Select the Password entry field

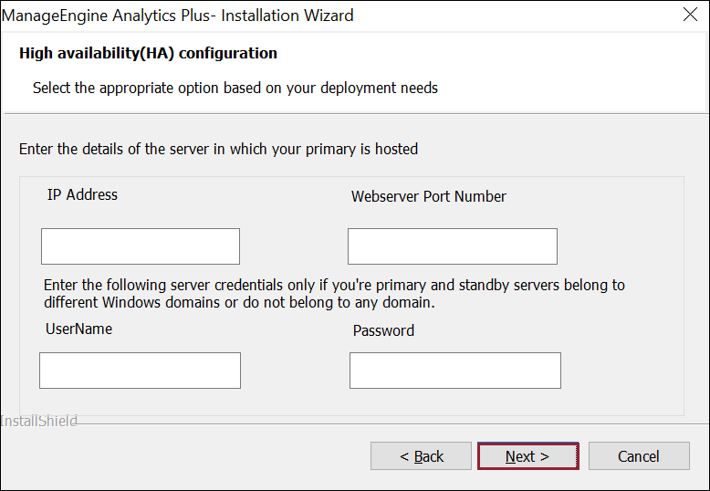454,371
